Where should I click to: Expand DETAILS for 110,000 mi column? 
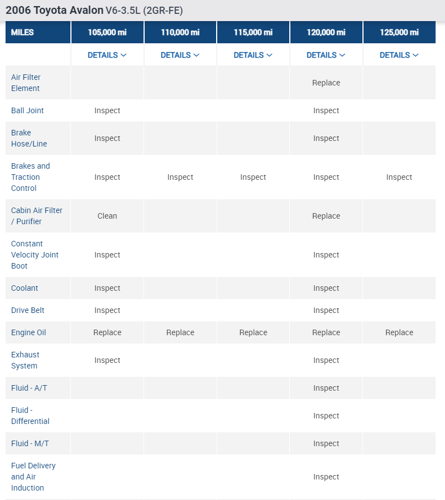pyautogui.click(x=180, y=55)
